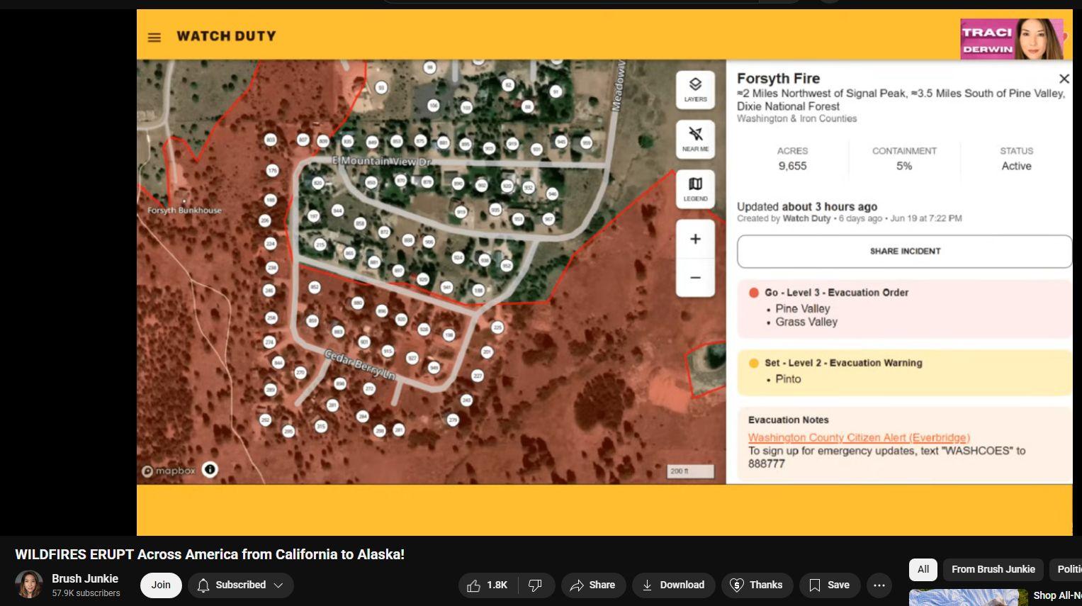Viewport: 1082px width, 606px height.
Task: Zoom out with the map minus button
Action: click(x=695, y=277)
